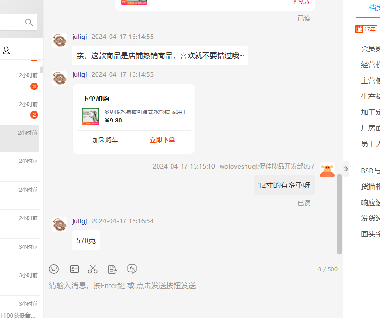Viewport: 380px width, 318px height.
Task: Click the contacts person icon
Action: coord(6,50)
